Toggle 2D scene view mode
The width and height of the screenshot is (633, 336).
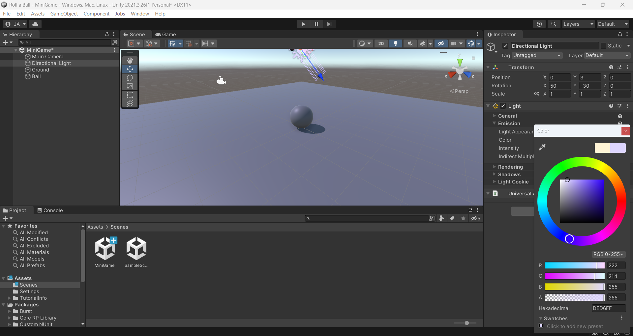tap(381, 43)
